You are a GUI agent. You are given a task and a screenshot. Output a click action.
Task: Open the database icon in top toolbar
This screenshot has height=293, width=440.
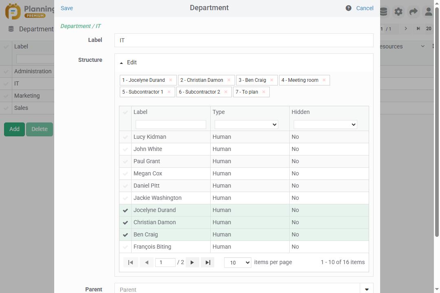pos(384,11)
